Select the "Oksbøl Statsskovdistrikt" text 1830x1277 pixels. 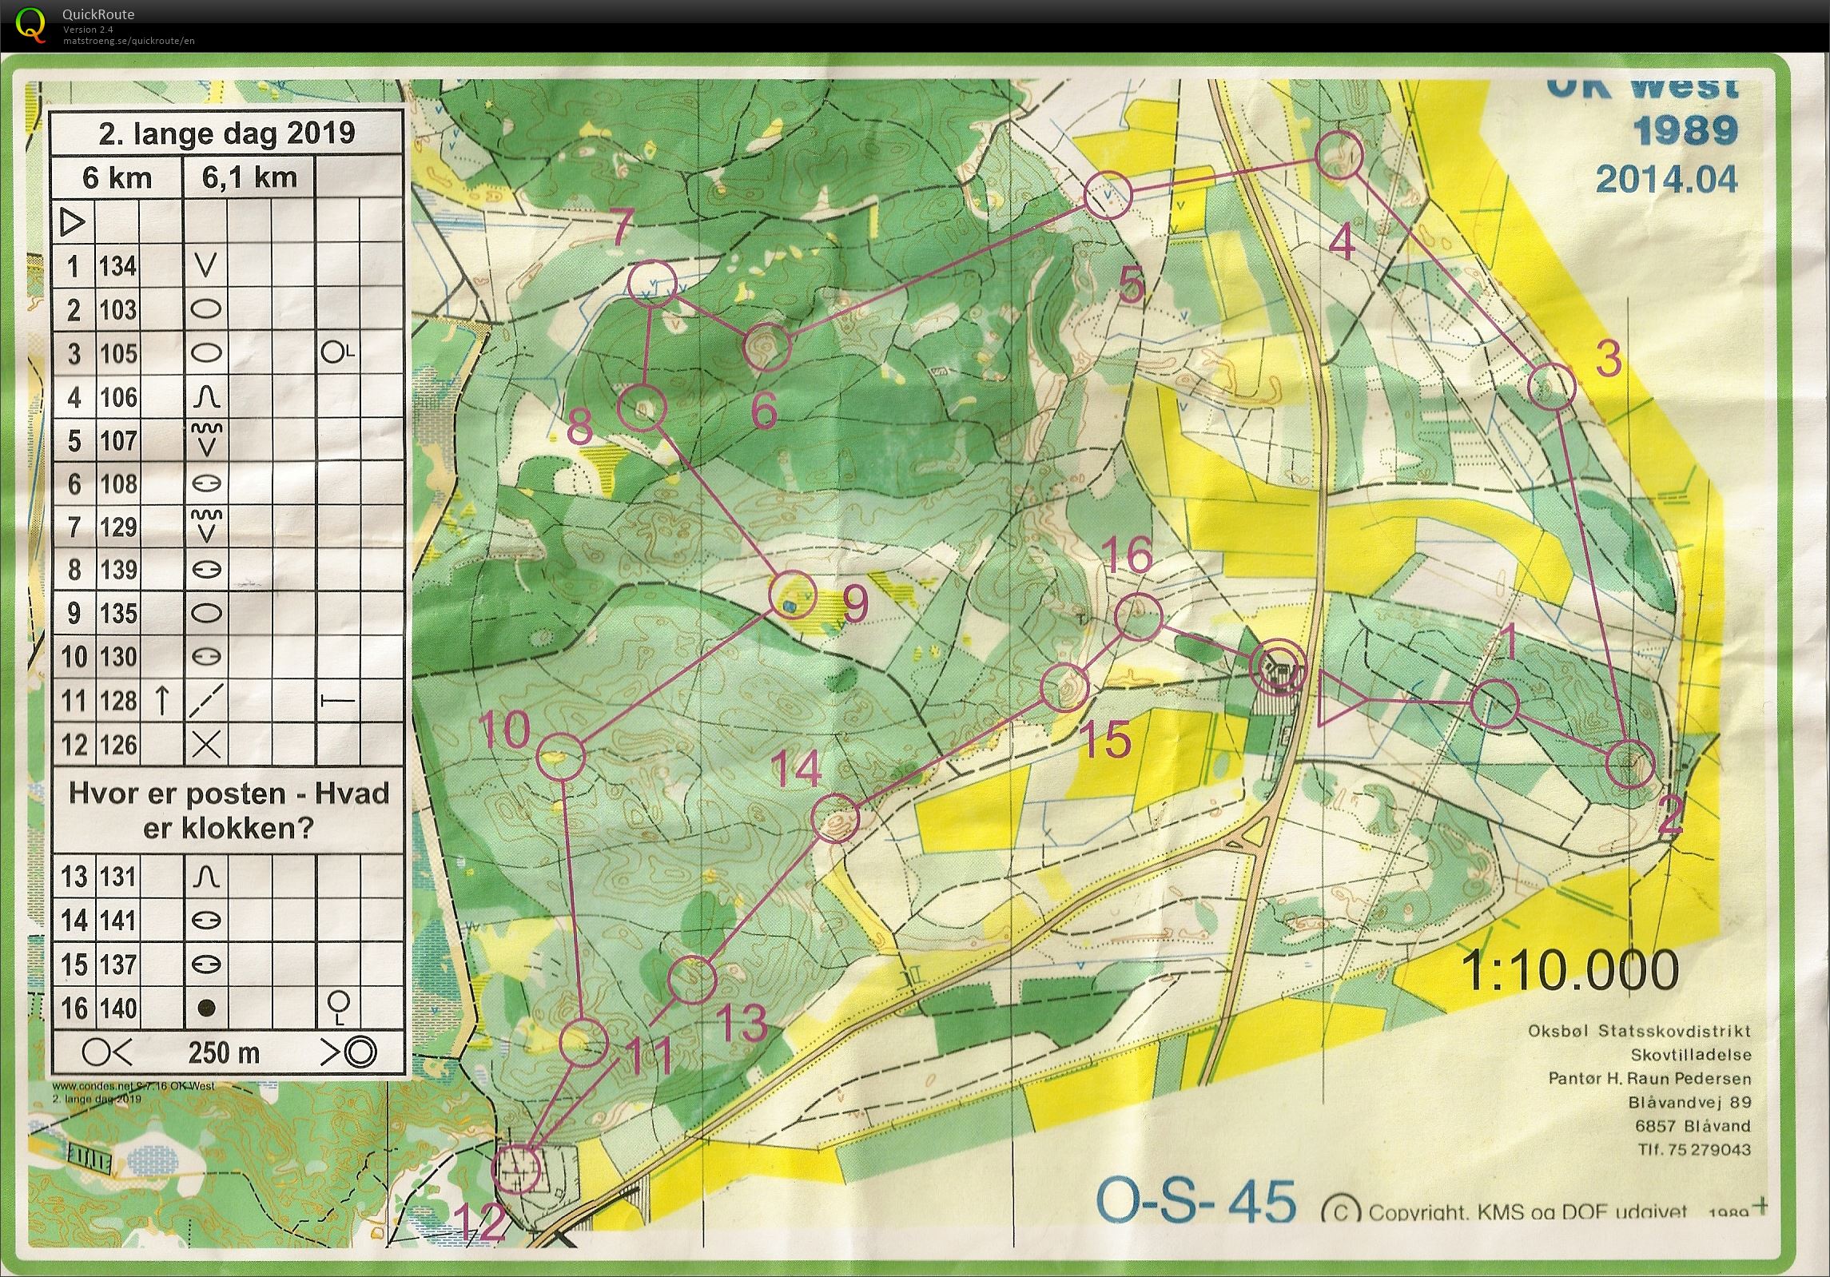[x=1640, y=1031]
